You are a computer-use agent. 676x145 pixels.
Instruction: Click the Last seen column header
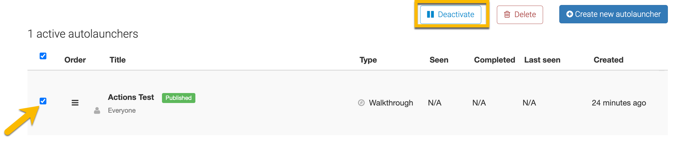pyautogui.click(x=542, y=60)
